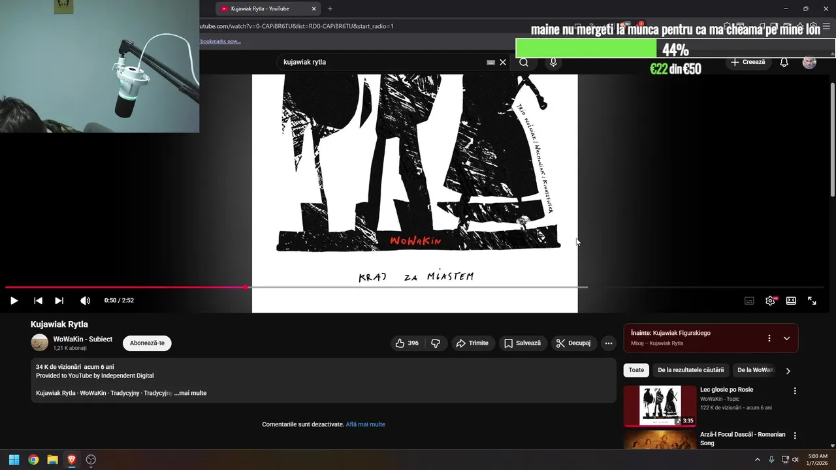Skip to next video in playlist
The height and width of the screenshot is (470, 836).
pyautogui.click(x=59, y=300)
